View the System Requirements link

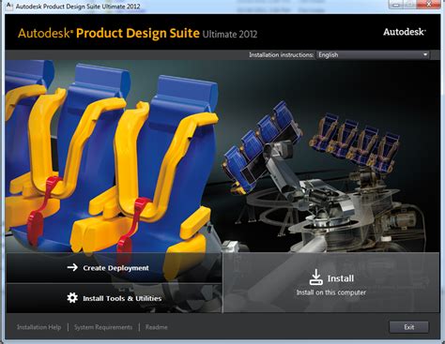[103, 327]
